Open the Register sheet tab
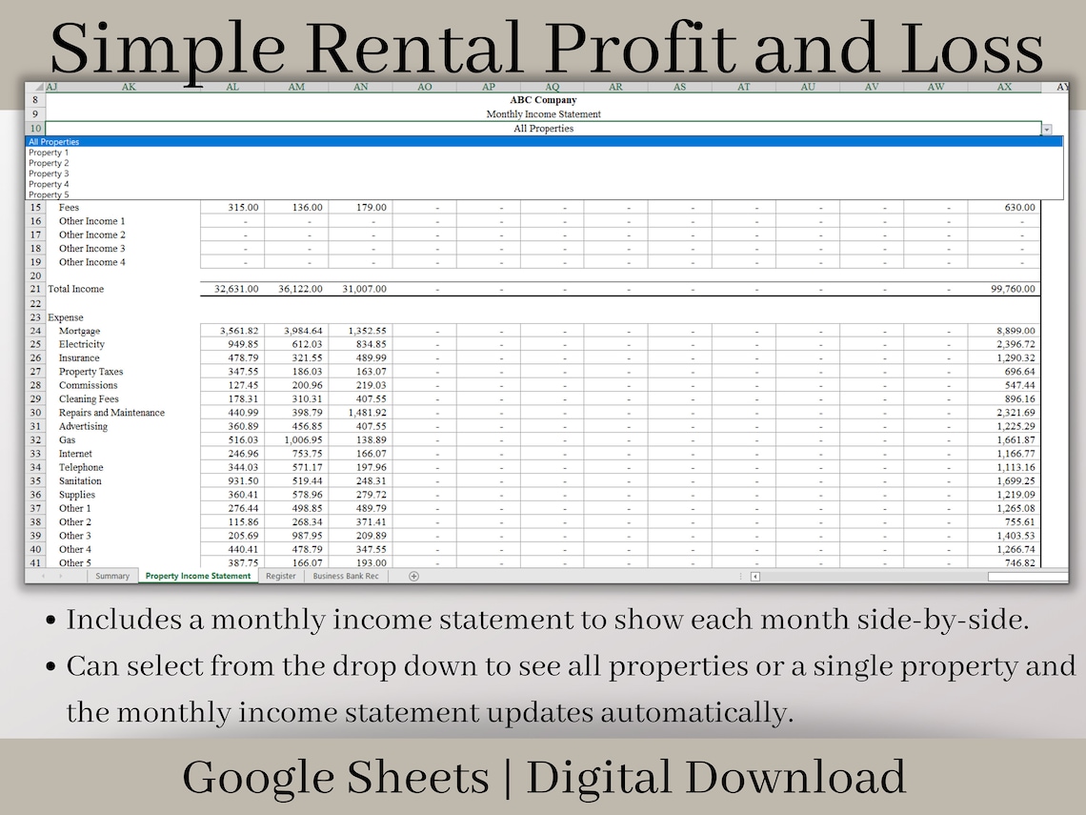Screen dimensions: 1086x815 pos(280,576)
